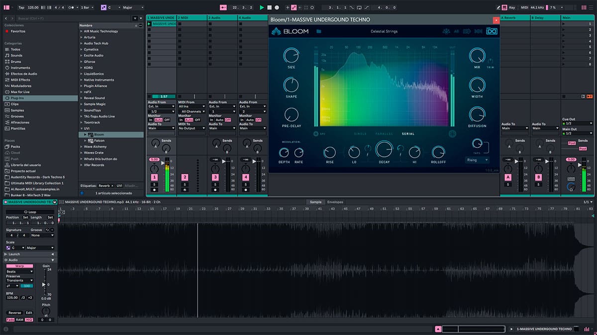The width and height of the screenshot is (597, 335).
Task: Enable the clip Loop switch
Action: (30, 212)
